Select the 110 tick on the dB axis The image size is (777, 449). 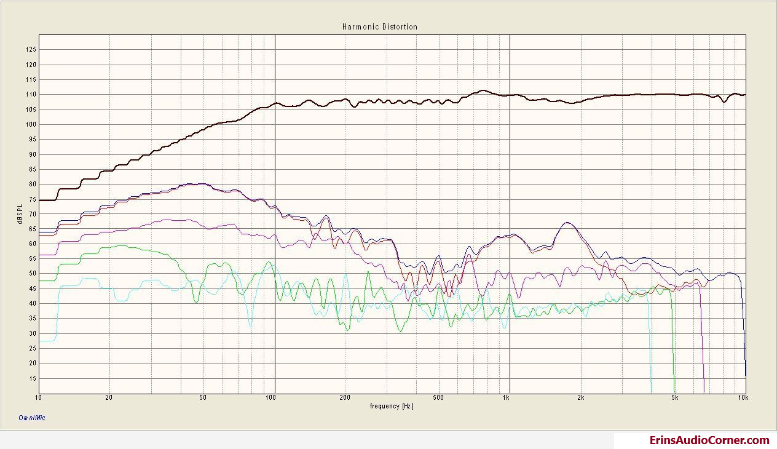(x=30, y=94)
